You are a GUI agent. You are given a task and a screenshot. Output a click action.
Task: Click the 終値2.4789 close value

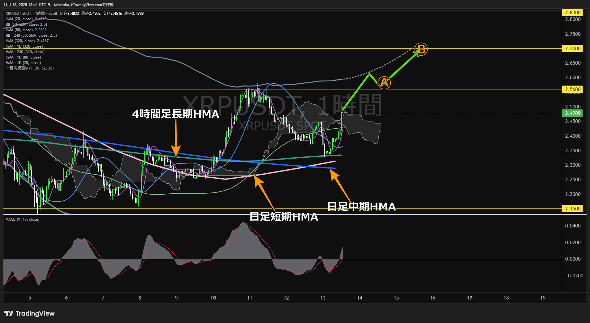pyautogui.click(x=134, y=14)
